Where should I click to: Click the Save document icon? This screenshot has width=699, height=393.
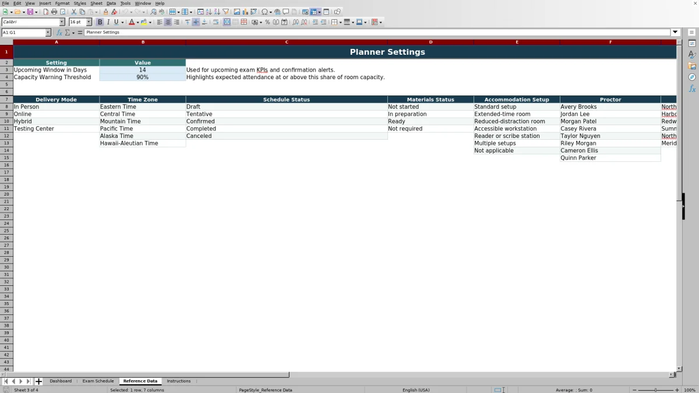click(x=29, y=12)
